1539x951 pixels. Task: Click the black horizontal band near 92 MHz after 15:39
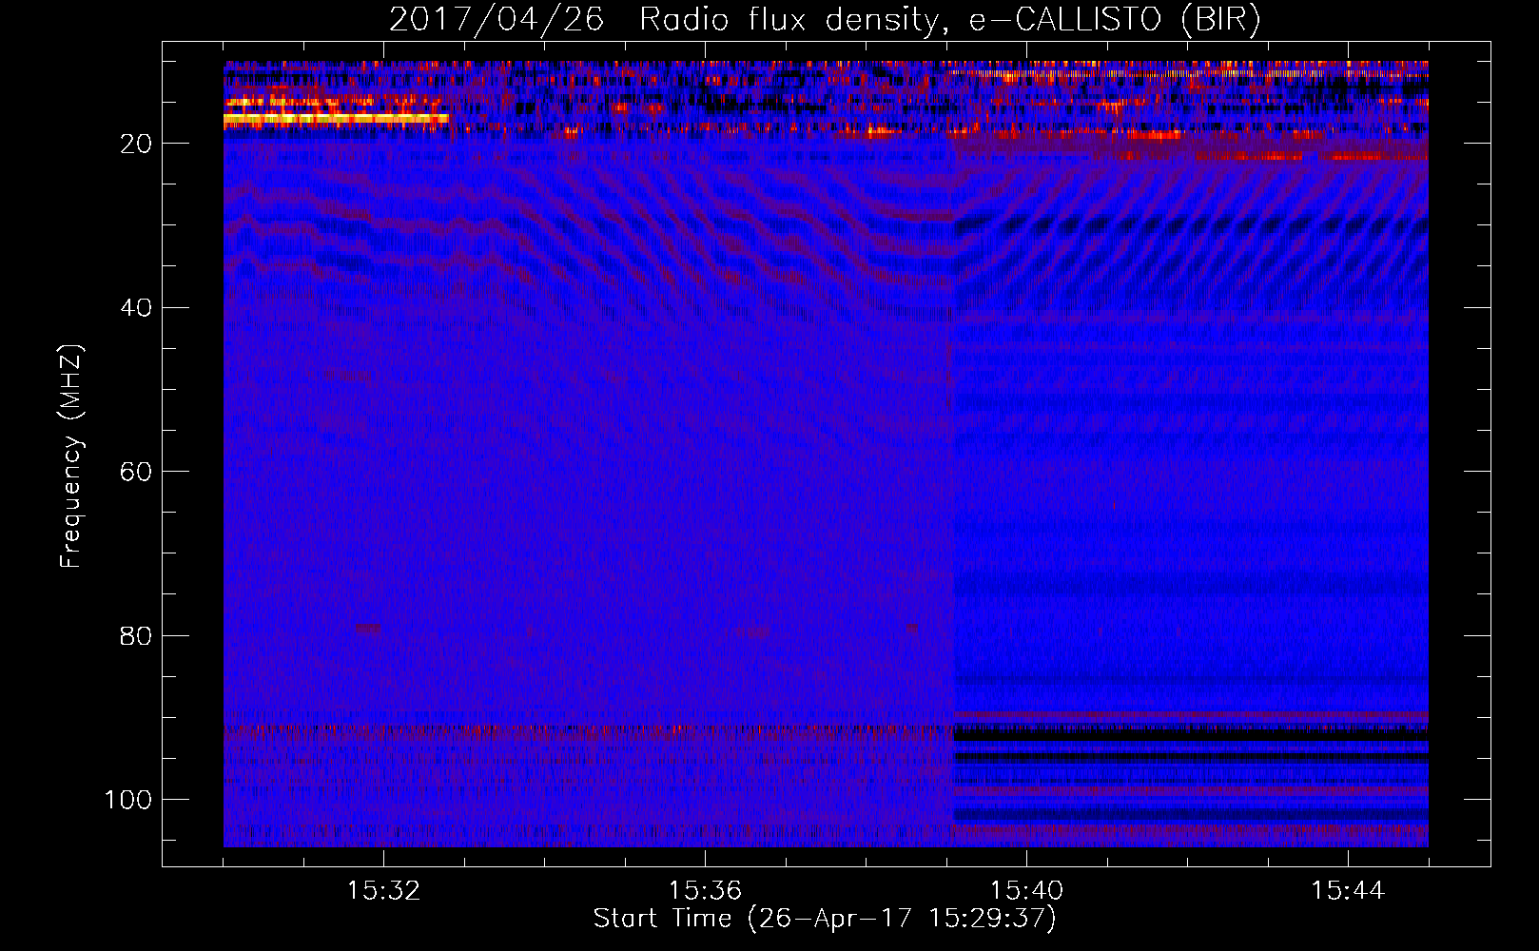1191,734
